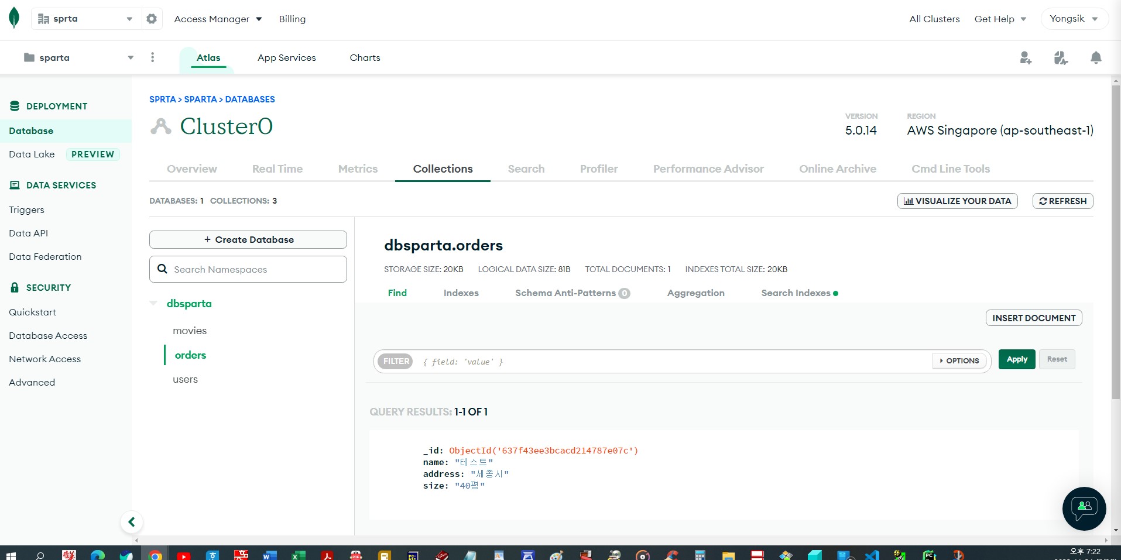Switch to the Charts tab

point(365,57)
